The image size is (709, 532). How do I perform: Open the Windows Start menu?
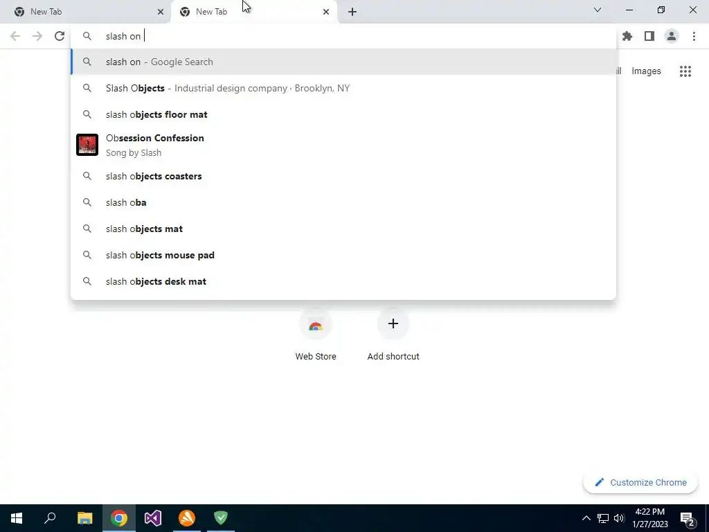coord(17,518)
